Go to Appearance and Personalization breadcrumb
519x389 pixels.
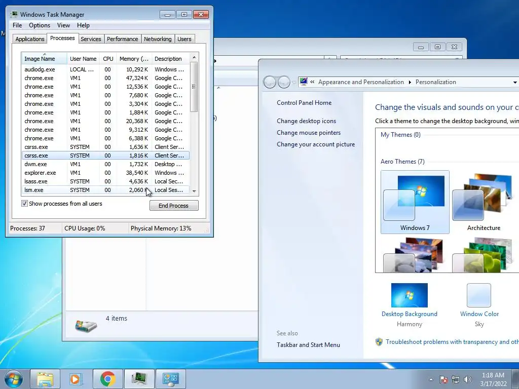[361, 82]
